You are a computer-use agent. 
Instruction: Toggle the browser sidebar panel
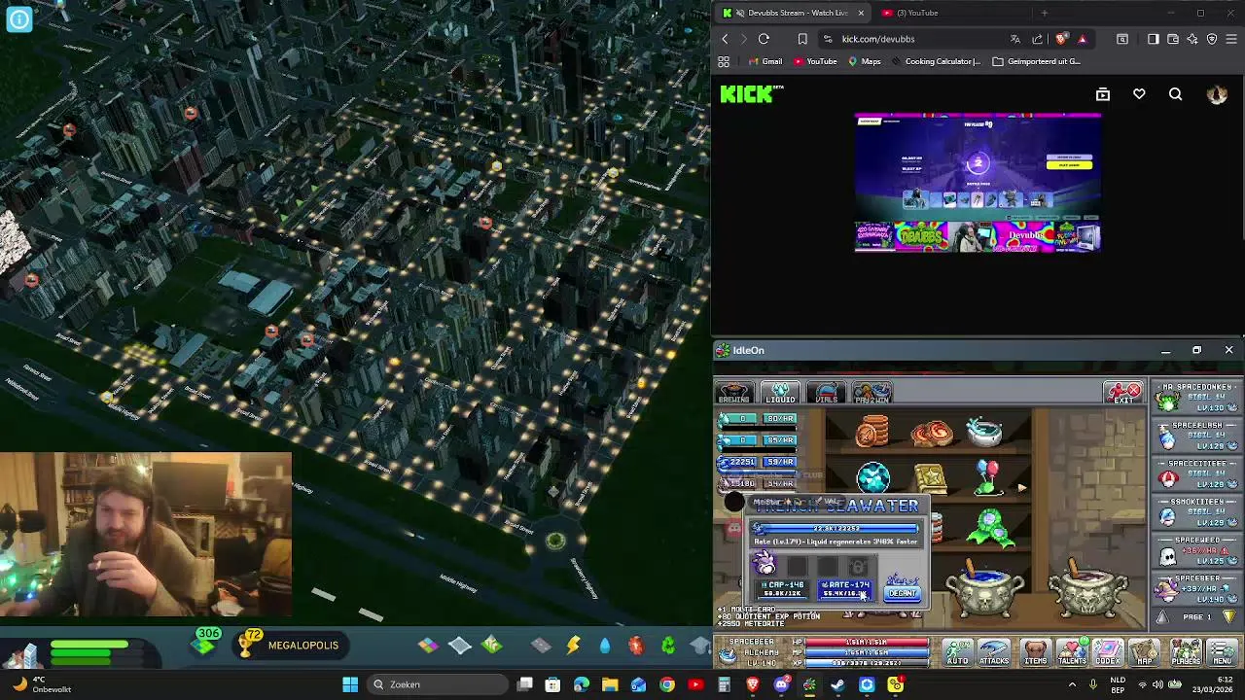click(1153, 39)
